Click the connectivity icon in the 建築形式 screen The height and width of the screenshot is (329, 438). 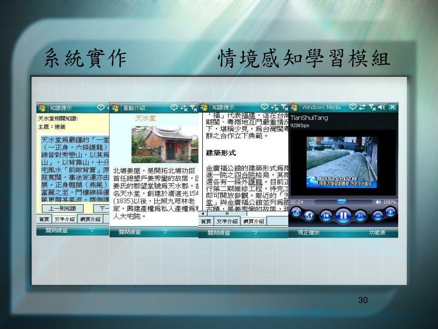(275, 107)
